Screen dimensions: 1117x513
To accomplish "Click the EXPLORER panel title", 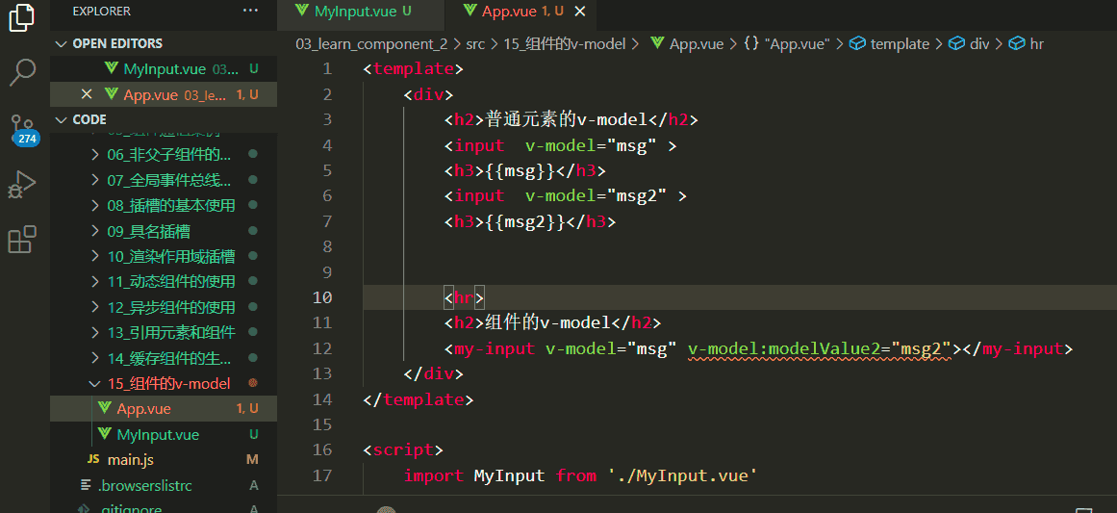I will pos(101,11).
